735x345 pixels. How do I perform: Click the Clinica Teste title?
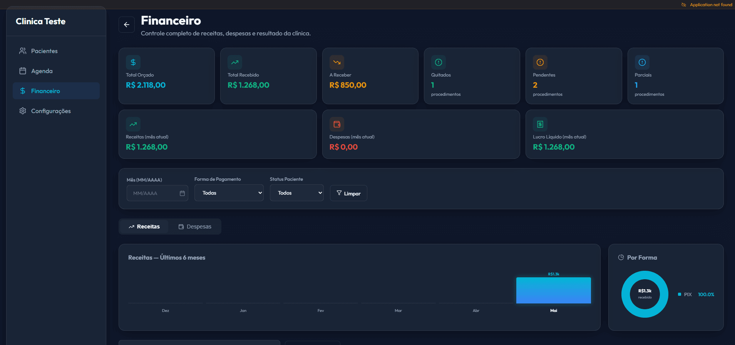coord(40,22)
